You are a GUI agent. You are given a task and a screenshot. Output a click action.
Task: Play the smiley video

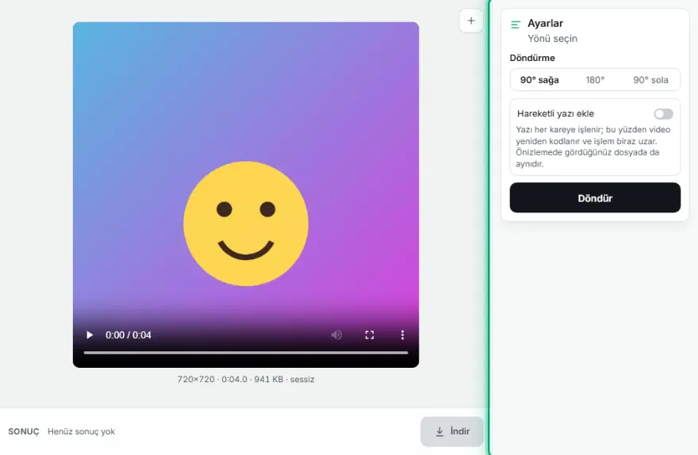tap(90, 335)
